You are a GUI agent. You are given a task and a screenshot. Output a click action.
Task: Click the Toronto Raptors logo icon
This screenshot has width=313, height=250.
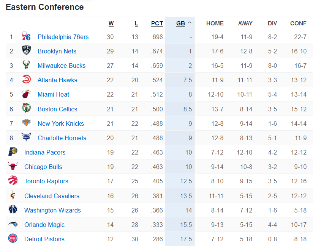[13, 180]
